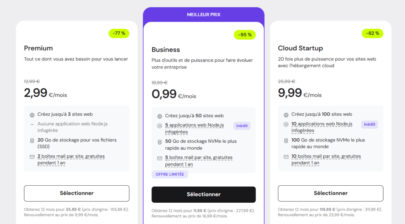Click storage icon in Cloud Startup plan
Image resolution: width=405 pixels, height=224 pixels.
tap(286, 140)
